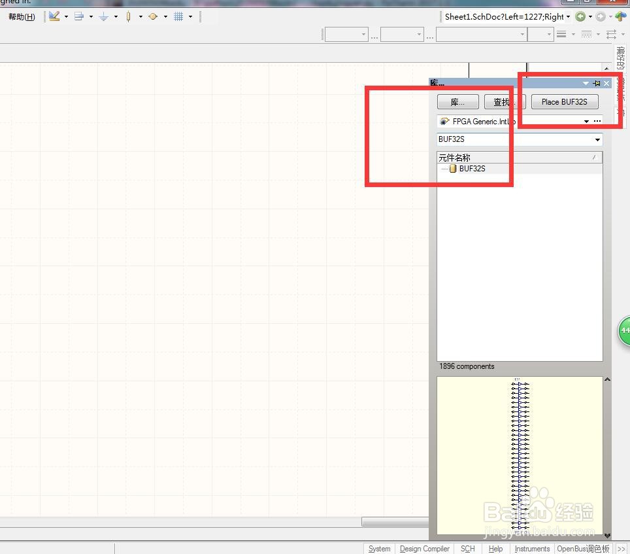Click the 库... libraries button
Screen dimensions: 630x554
pyautogui.click(x=457, y=102)
